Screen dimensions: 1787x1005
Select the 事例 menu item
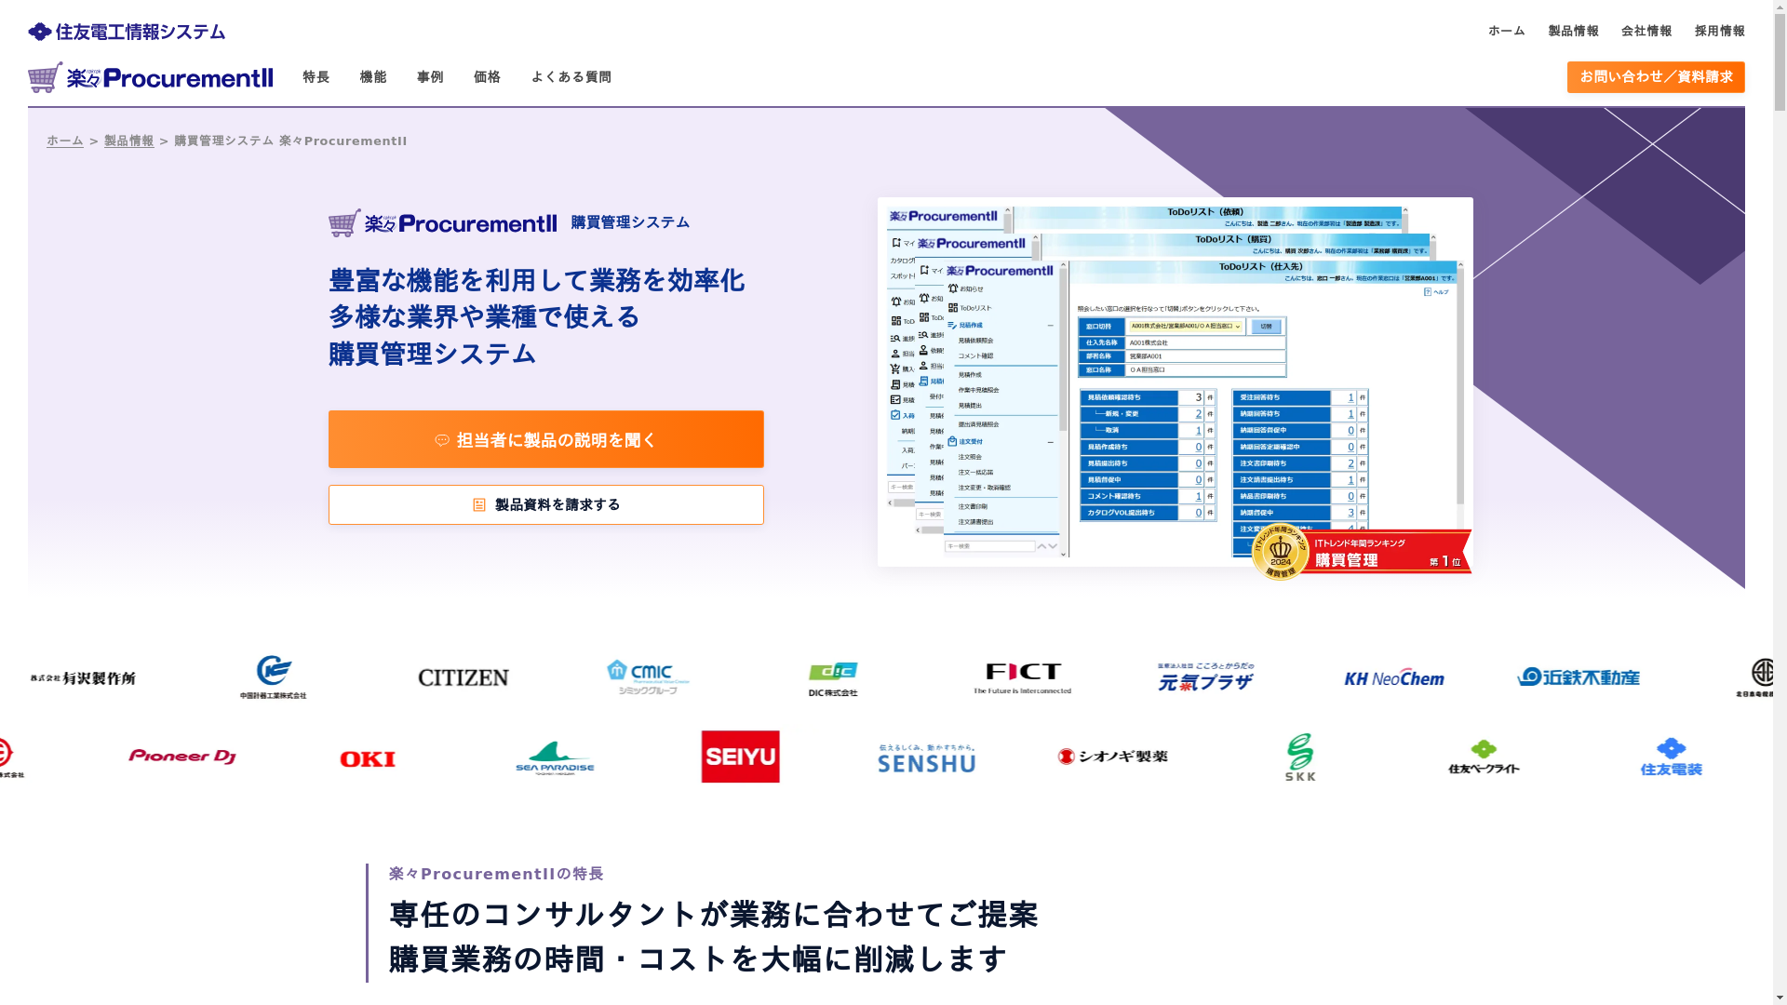(x=430, y=77)
